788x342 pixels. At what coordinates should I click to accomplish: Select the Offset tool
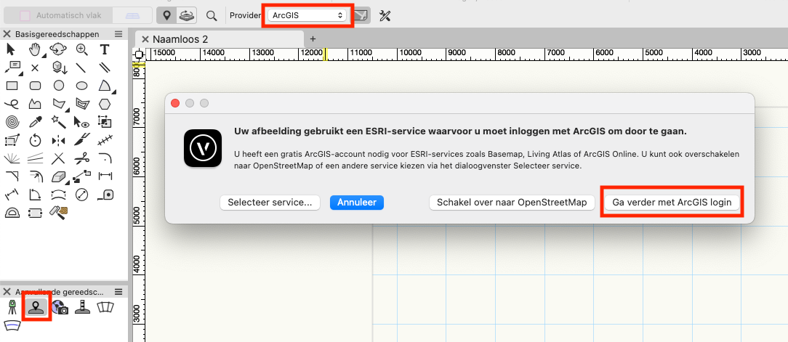35,176
